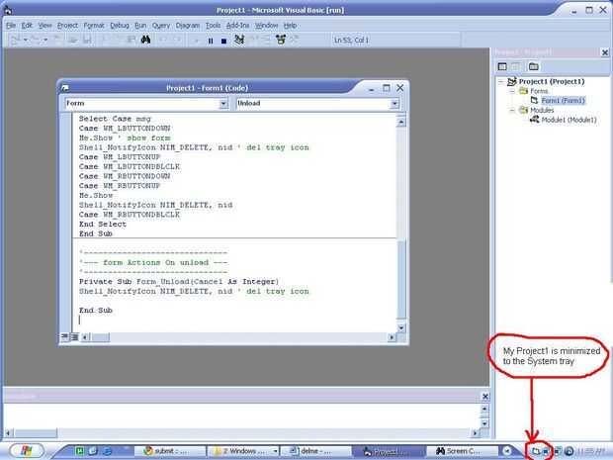Collapse the Forms folder node
The image size is (613, 460).
512,91
